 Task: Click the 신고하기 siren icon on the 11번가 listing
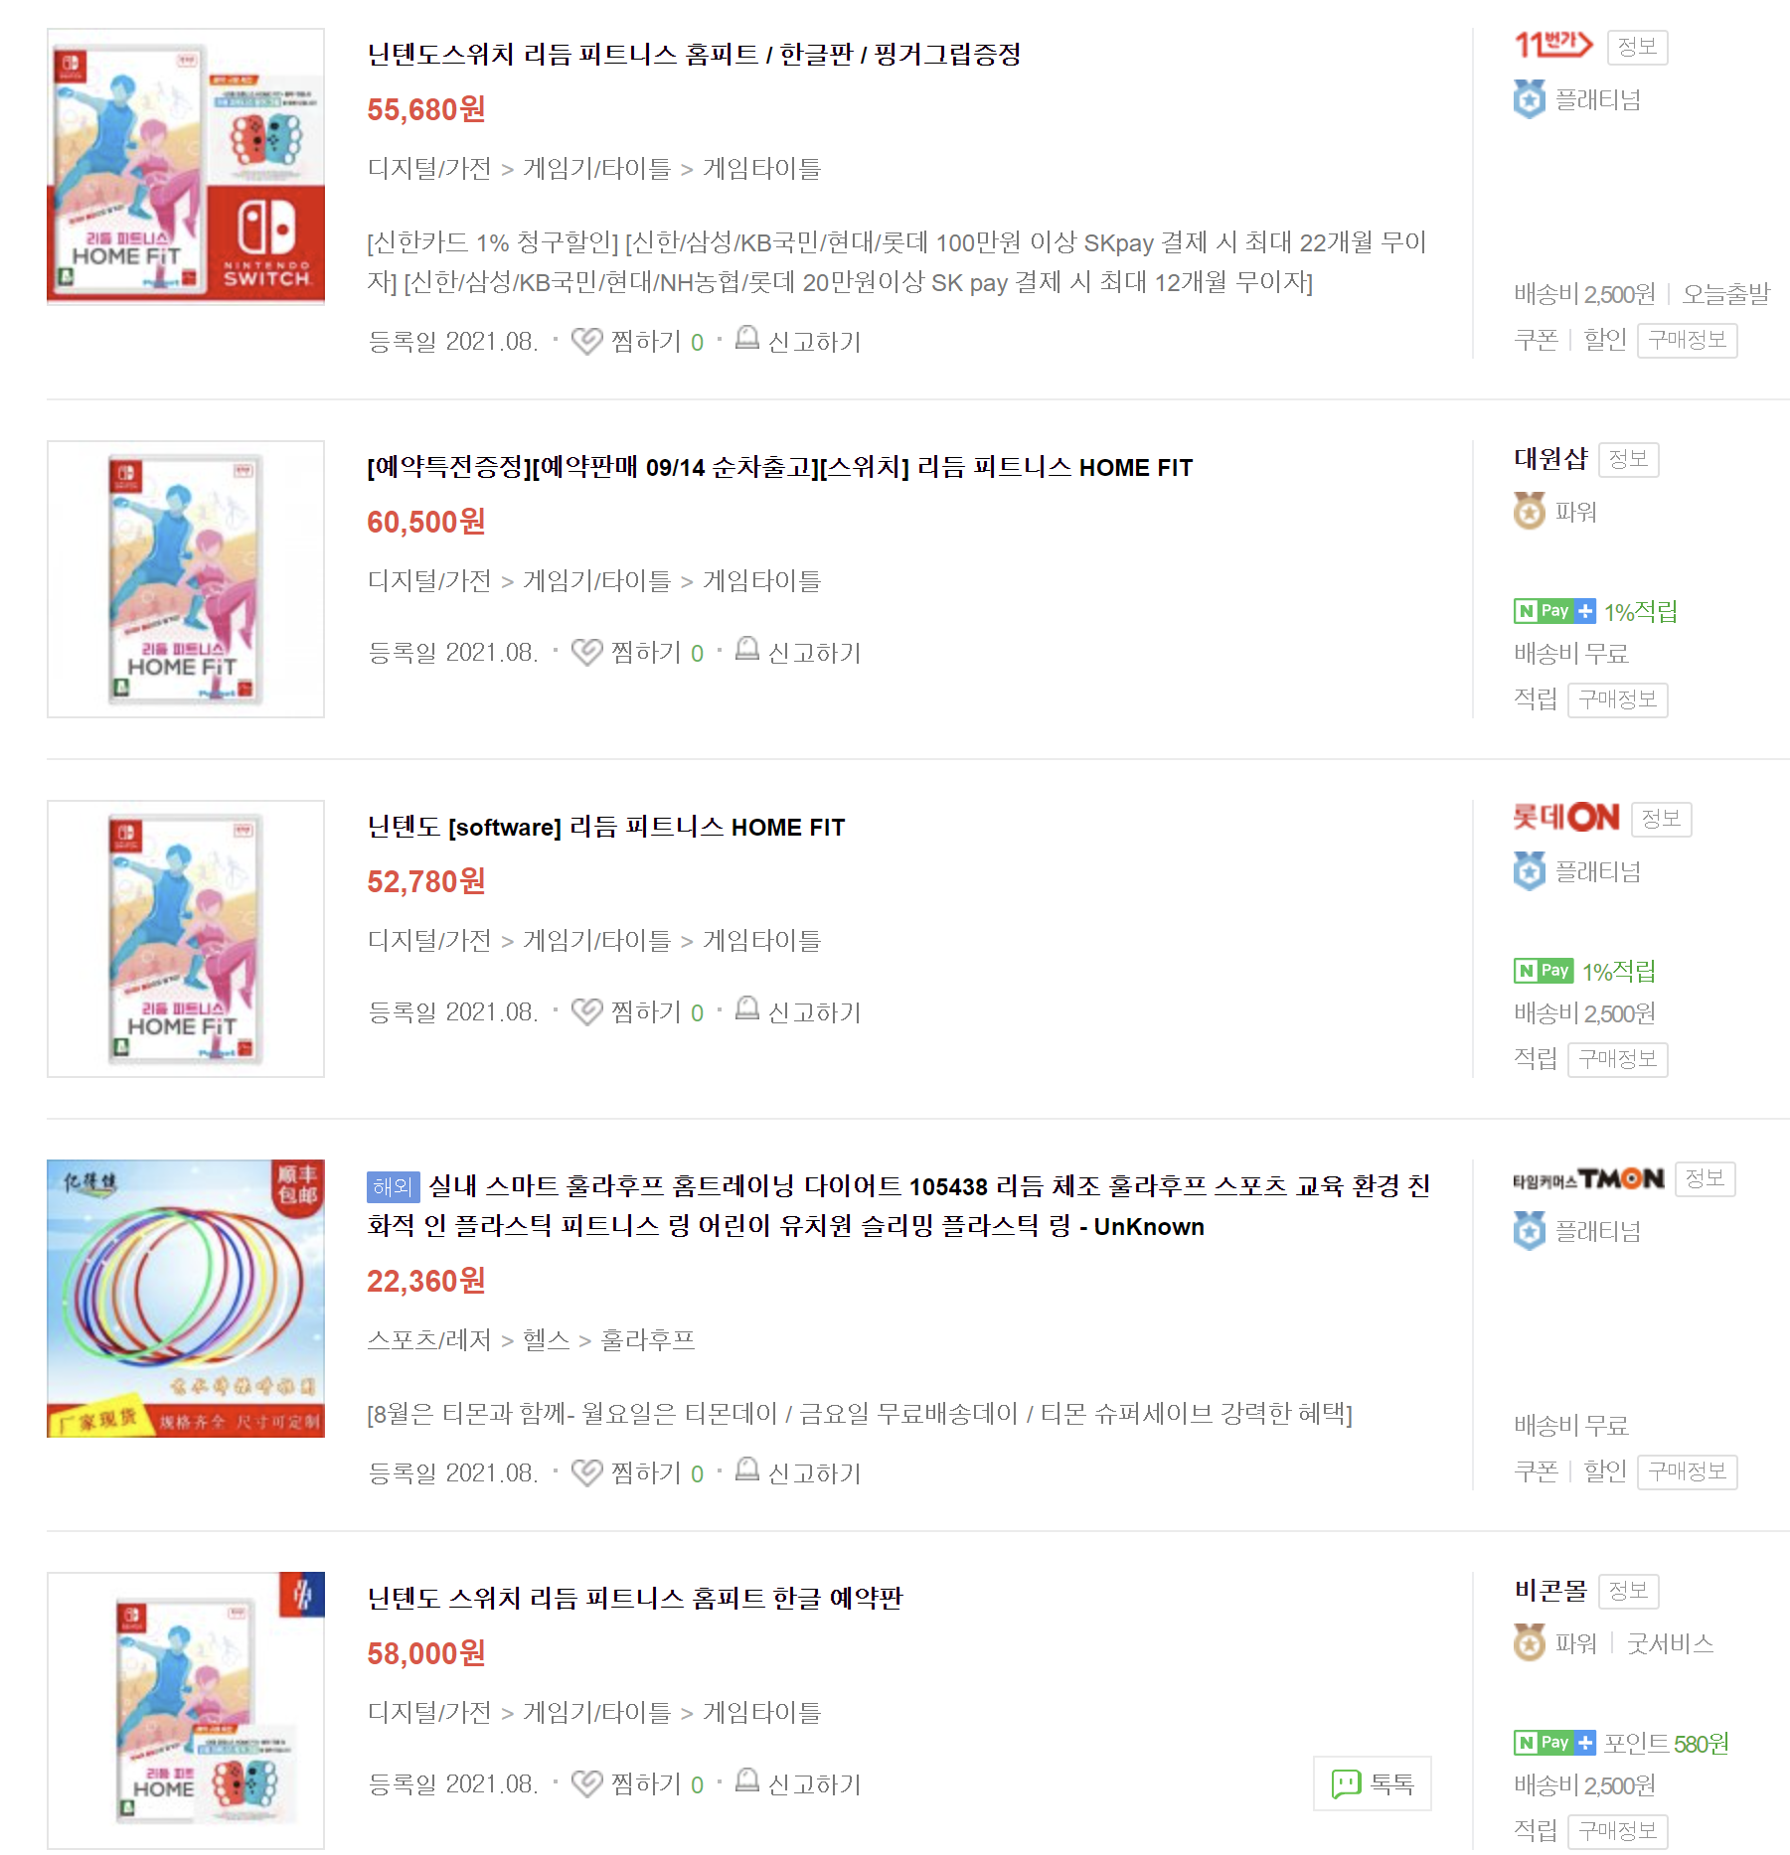pos(746,338)
